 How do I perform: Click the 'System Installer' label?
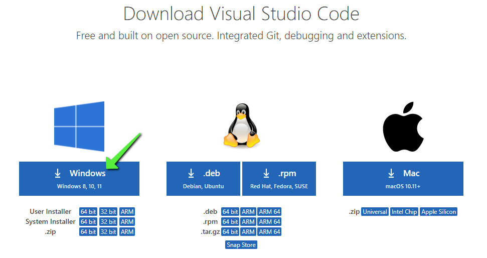pyautogui.click(x=50, y=222)
